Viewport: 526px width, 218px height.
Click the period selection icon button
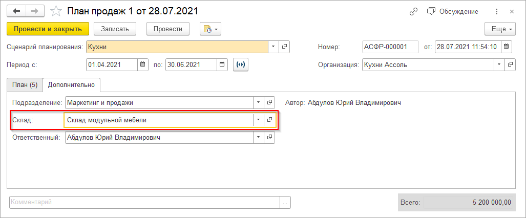click(x=240, y=64)
